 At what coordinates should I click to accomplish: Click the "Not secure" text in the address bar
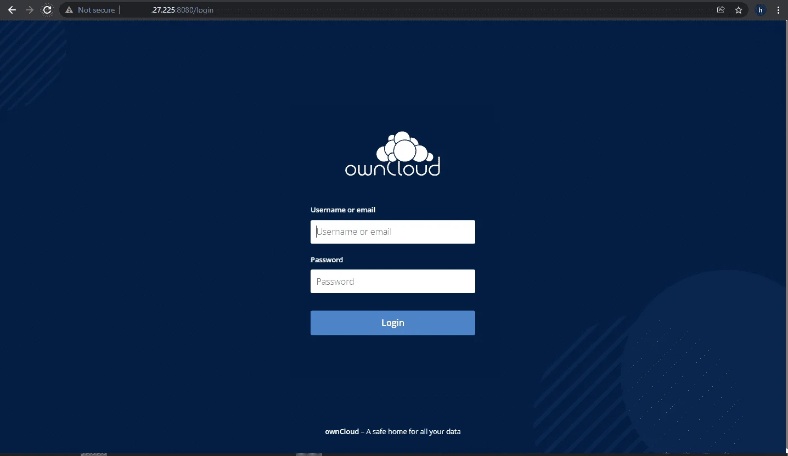97,10
